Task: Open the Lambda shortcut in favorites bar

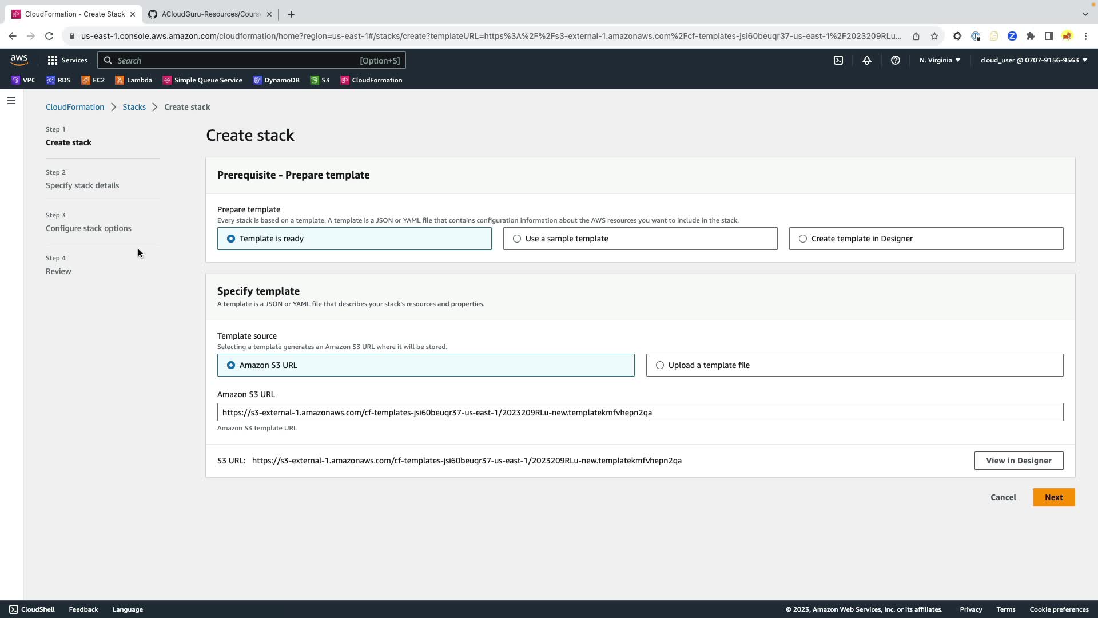Action: 134,80
